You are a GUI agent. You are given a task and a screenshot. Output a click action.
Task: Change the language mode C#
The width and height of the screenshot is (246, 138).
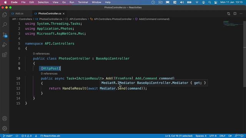point(230,136)
